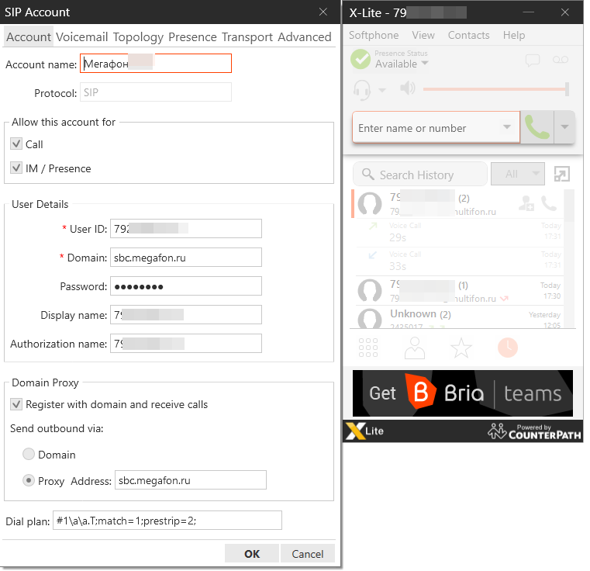Expand the headset device dropdown arrow

point(382,90)
